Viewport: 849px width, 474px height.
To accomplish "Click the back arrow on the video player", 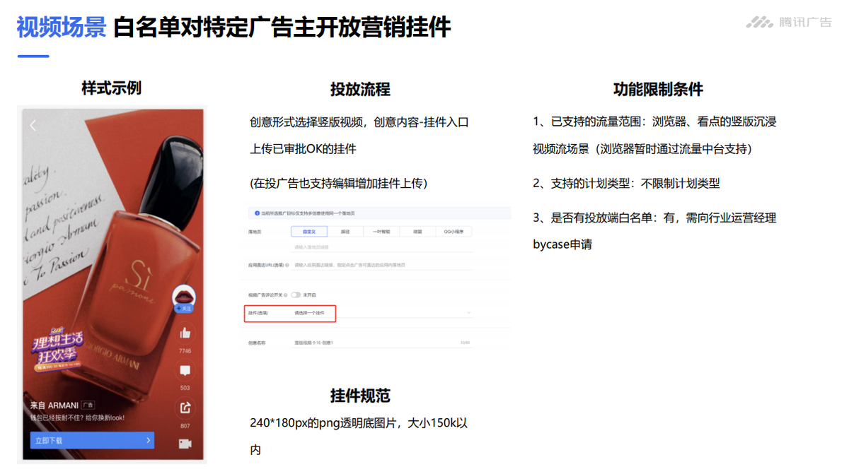I will tap(32, 124).
